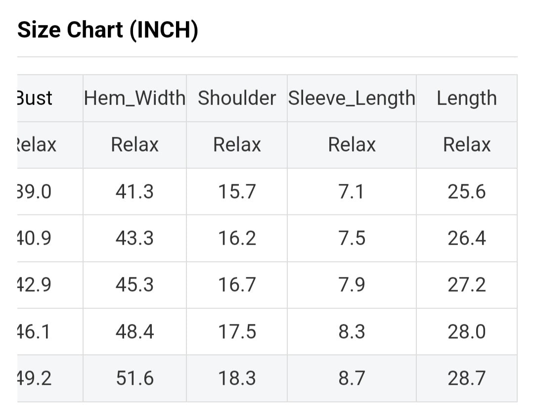The width and height of the screenshot is (534, 405).
Task: Click the 17.5 shoulder cell
Action: click(237, 332)
